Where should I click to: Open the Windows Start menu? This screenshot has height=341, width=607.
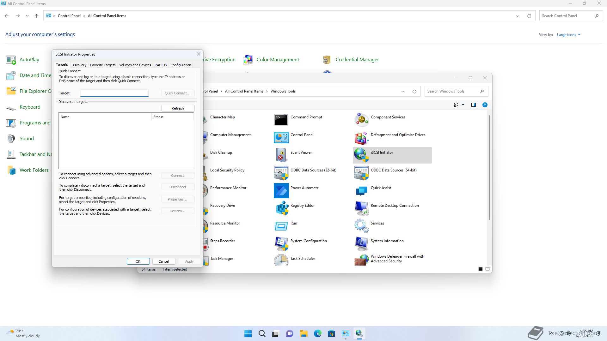(x=248, y=333)
